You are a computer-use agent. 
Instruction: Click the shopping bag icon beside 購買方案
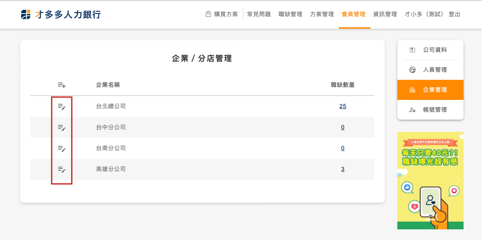[x=208, y=14]
